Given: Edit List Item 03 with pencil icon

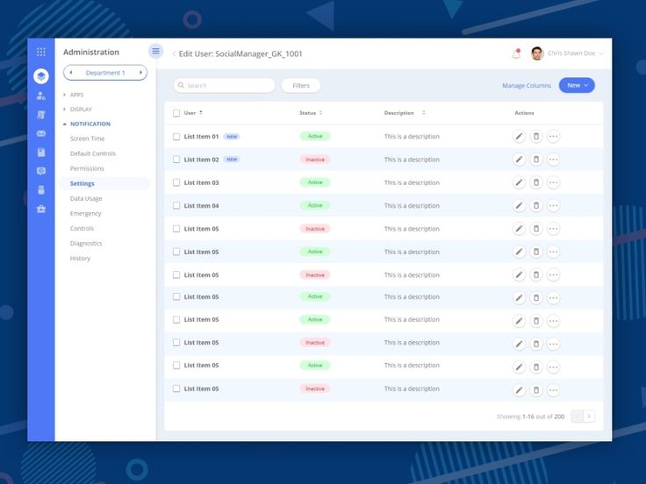Looking at the screenshot, I should 519,182.
